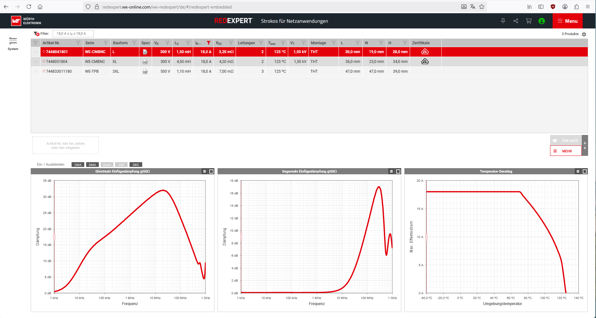Screen dimensions: 596x318
Task: Open PDF datasheet for 7448051804
Action: [x=145, y=62]
